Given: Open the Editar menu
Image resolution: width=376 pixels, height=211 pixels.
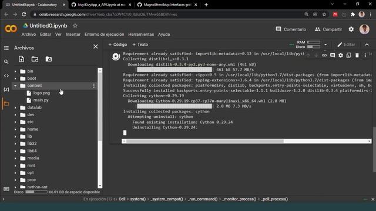Looking at the screenshot, I should pyautogui.click(x=45, y=35).
